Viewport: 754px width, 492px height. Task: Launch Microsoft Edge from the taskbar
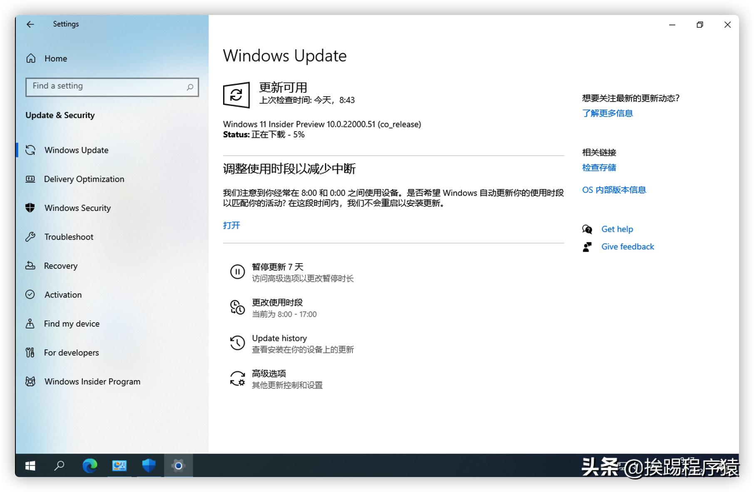(x=89, y=466)
